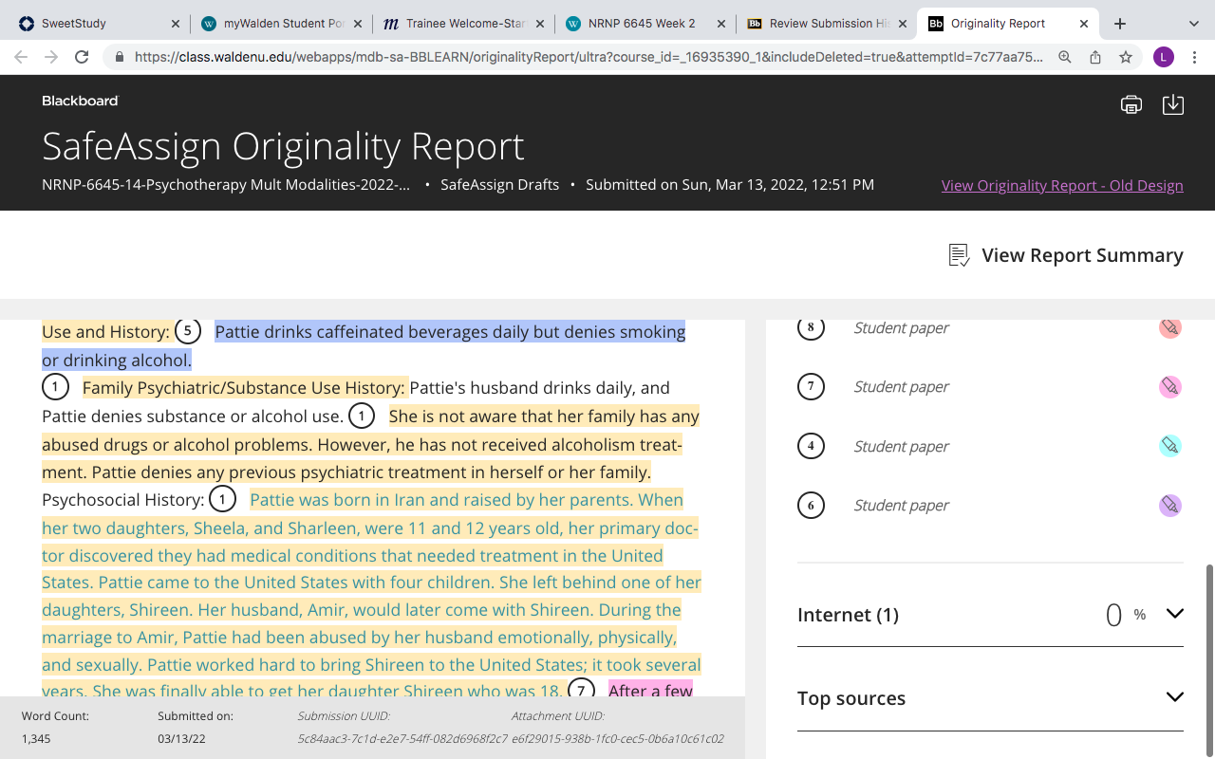Click the Attachment UUID value
Viewport: 1215px width, 759px height.
click(x=618, y=738)
